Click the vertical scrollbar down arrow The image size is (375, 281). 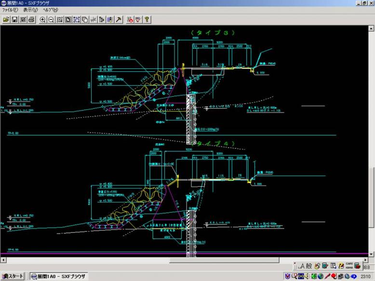371,254
